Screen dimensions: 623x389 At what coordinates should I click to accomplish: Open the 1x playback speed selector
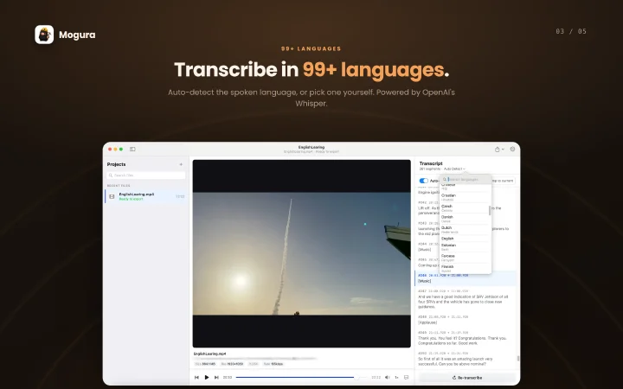point(396,378)
